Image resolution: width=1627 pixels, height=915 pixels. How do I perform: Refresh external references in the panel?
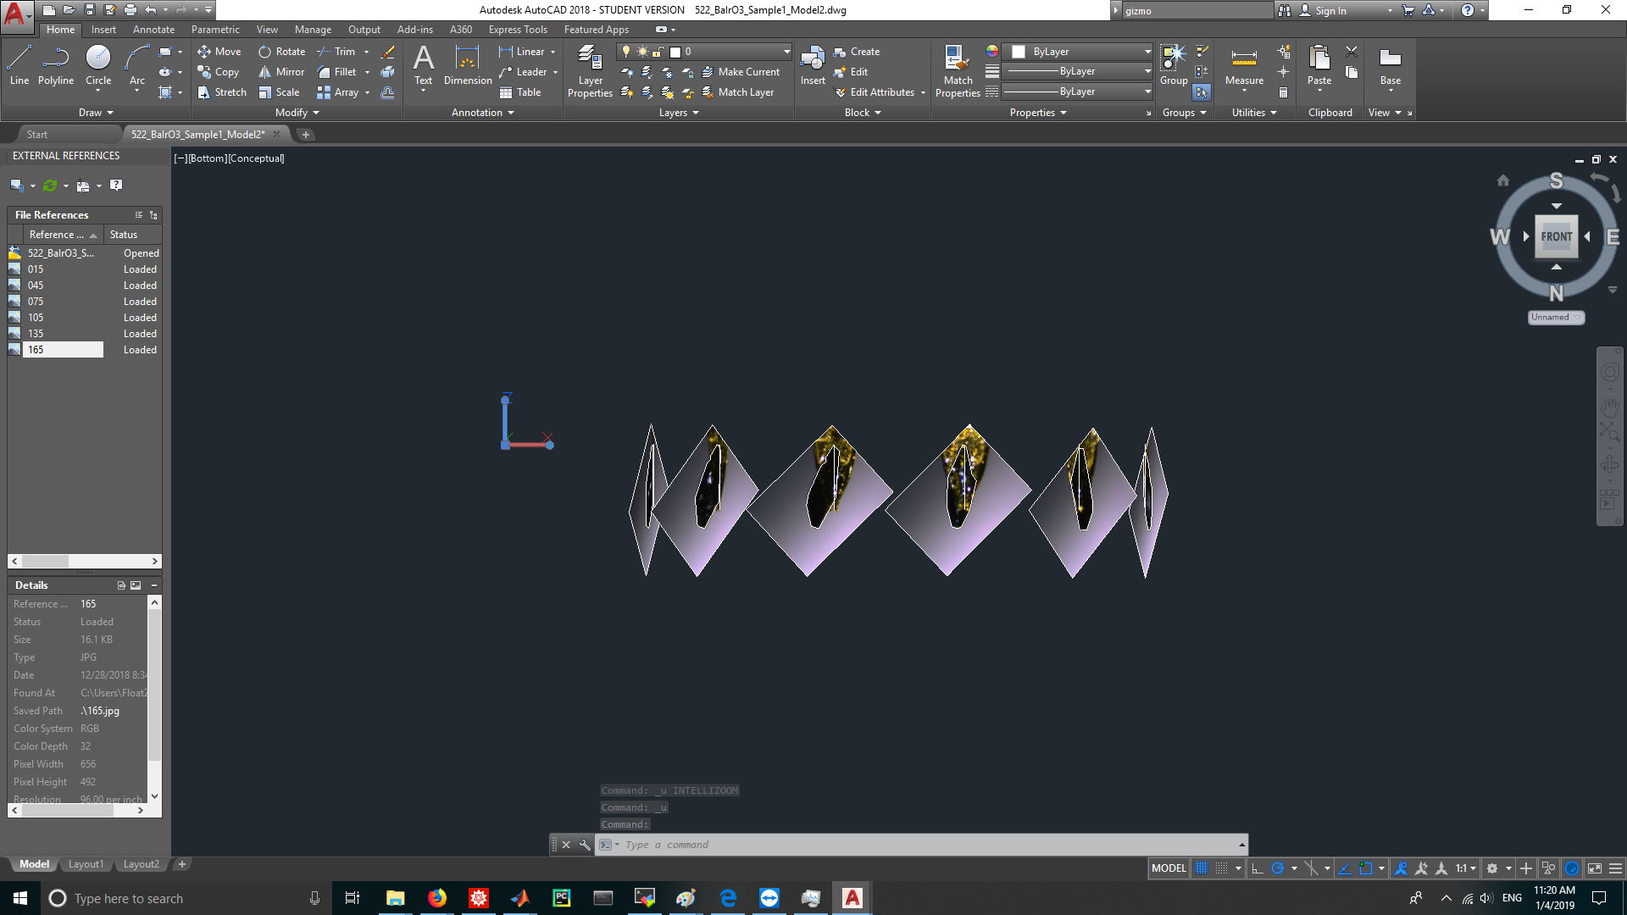[x=50, y=186]
